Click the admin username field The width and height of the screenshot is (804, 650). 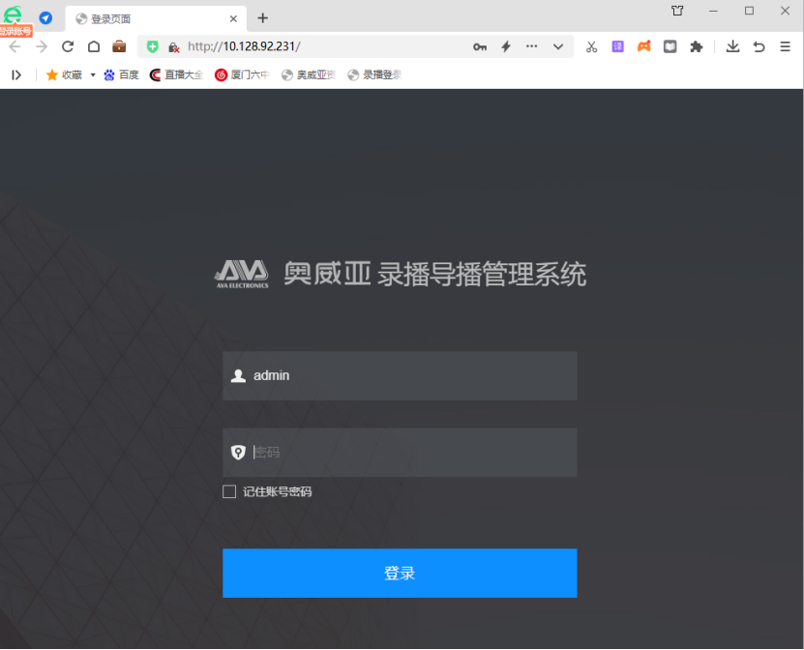point(400,375)
